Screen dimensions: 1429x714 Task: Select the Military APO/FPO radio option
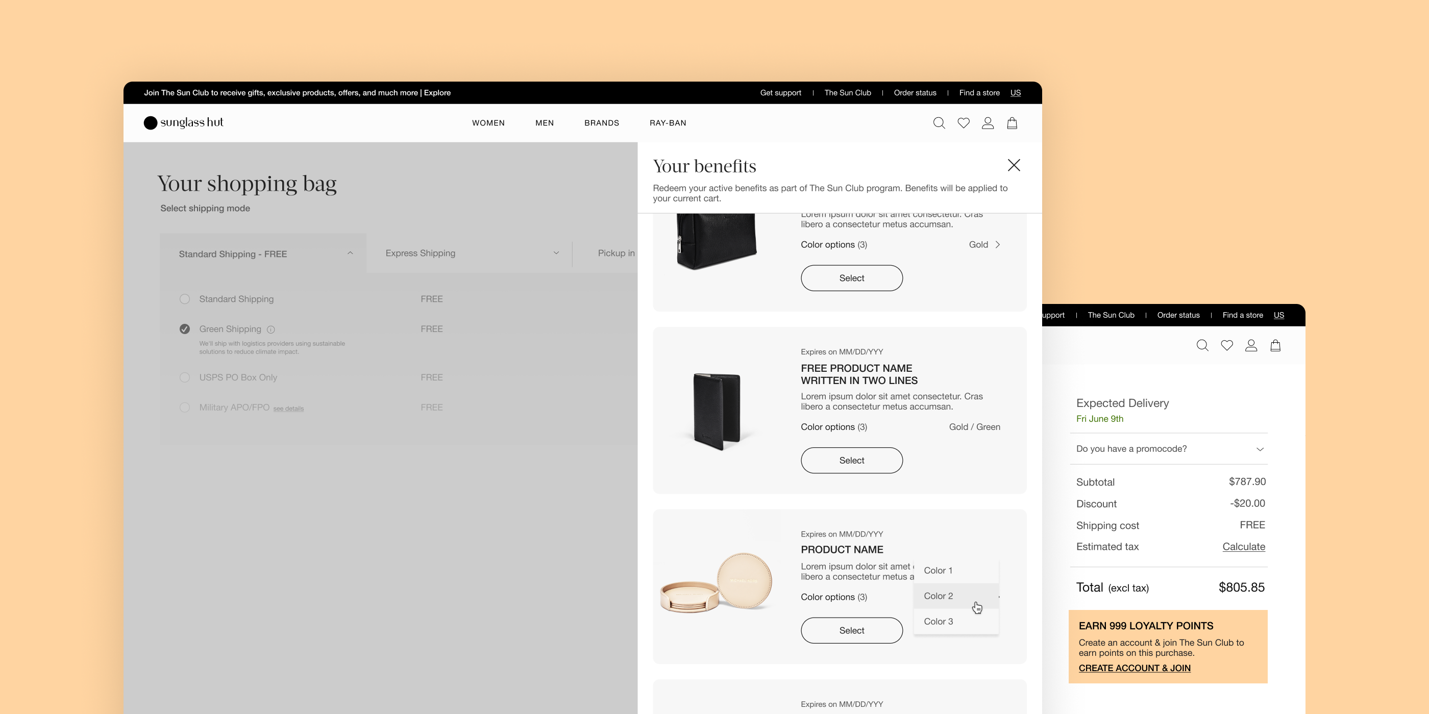pos(185,407)
